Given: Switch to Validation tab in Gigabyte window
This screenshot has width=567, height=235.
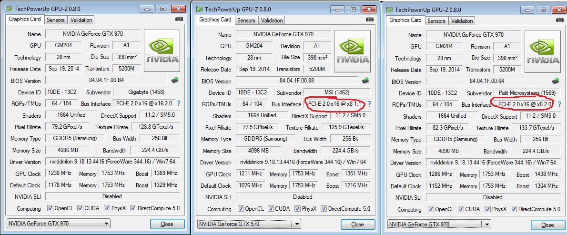Looking at the screenshot, I should point(81,20).
